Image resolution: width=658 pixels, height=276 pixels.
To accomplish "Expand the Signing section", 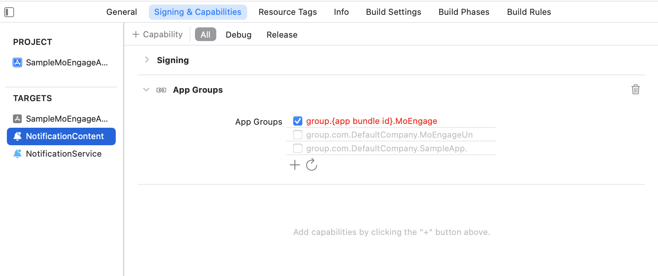I will tap(147, 60).
